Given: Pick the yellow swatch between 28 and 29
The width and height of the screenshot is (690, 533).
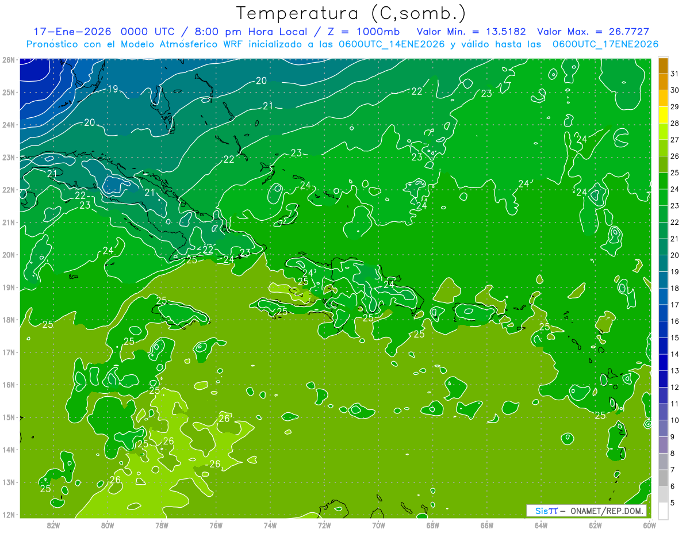Looking at the screenshot, I should [x=663, y=115].
